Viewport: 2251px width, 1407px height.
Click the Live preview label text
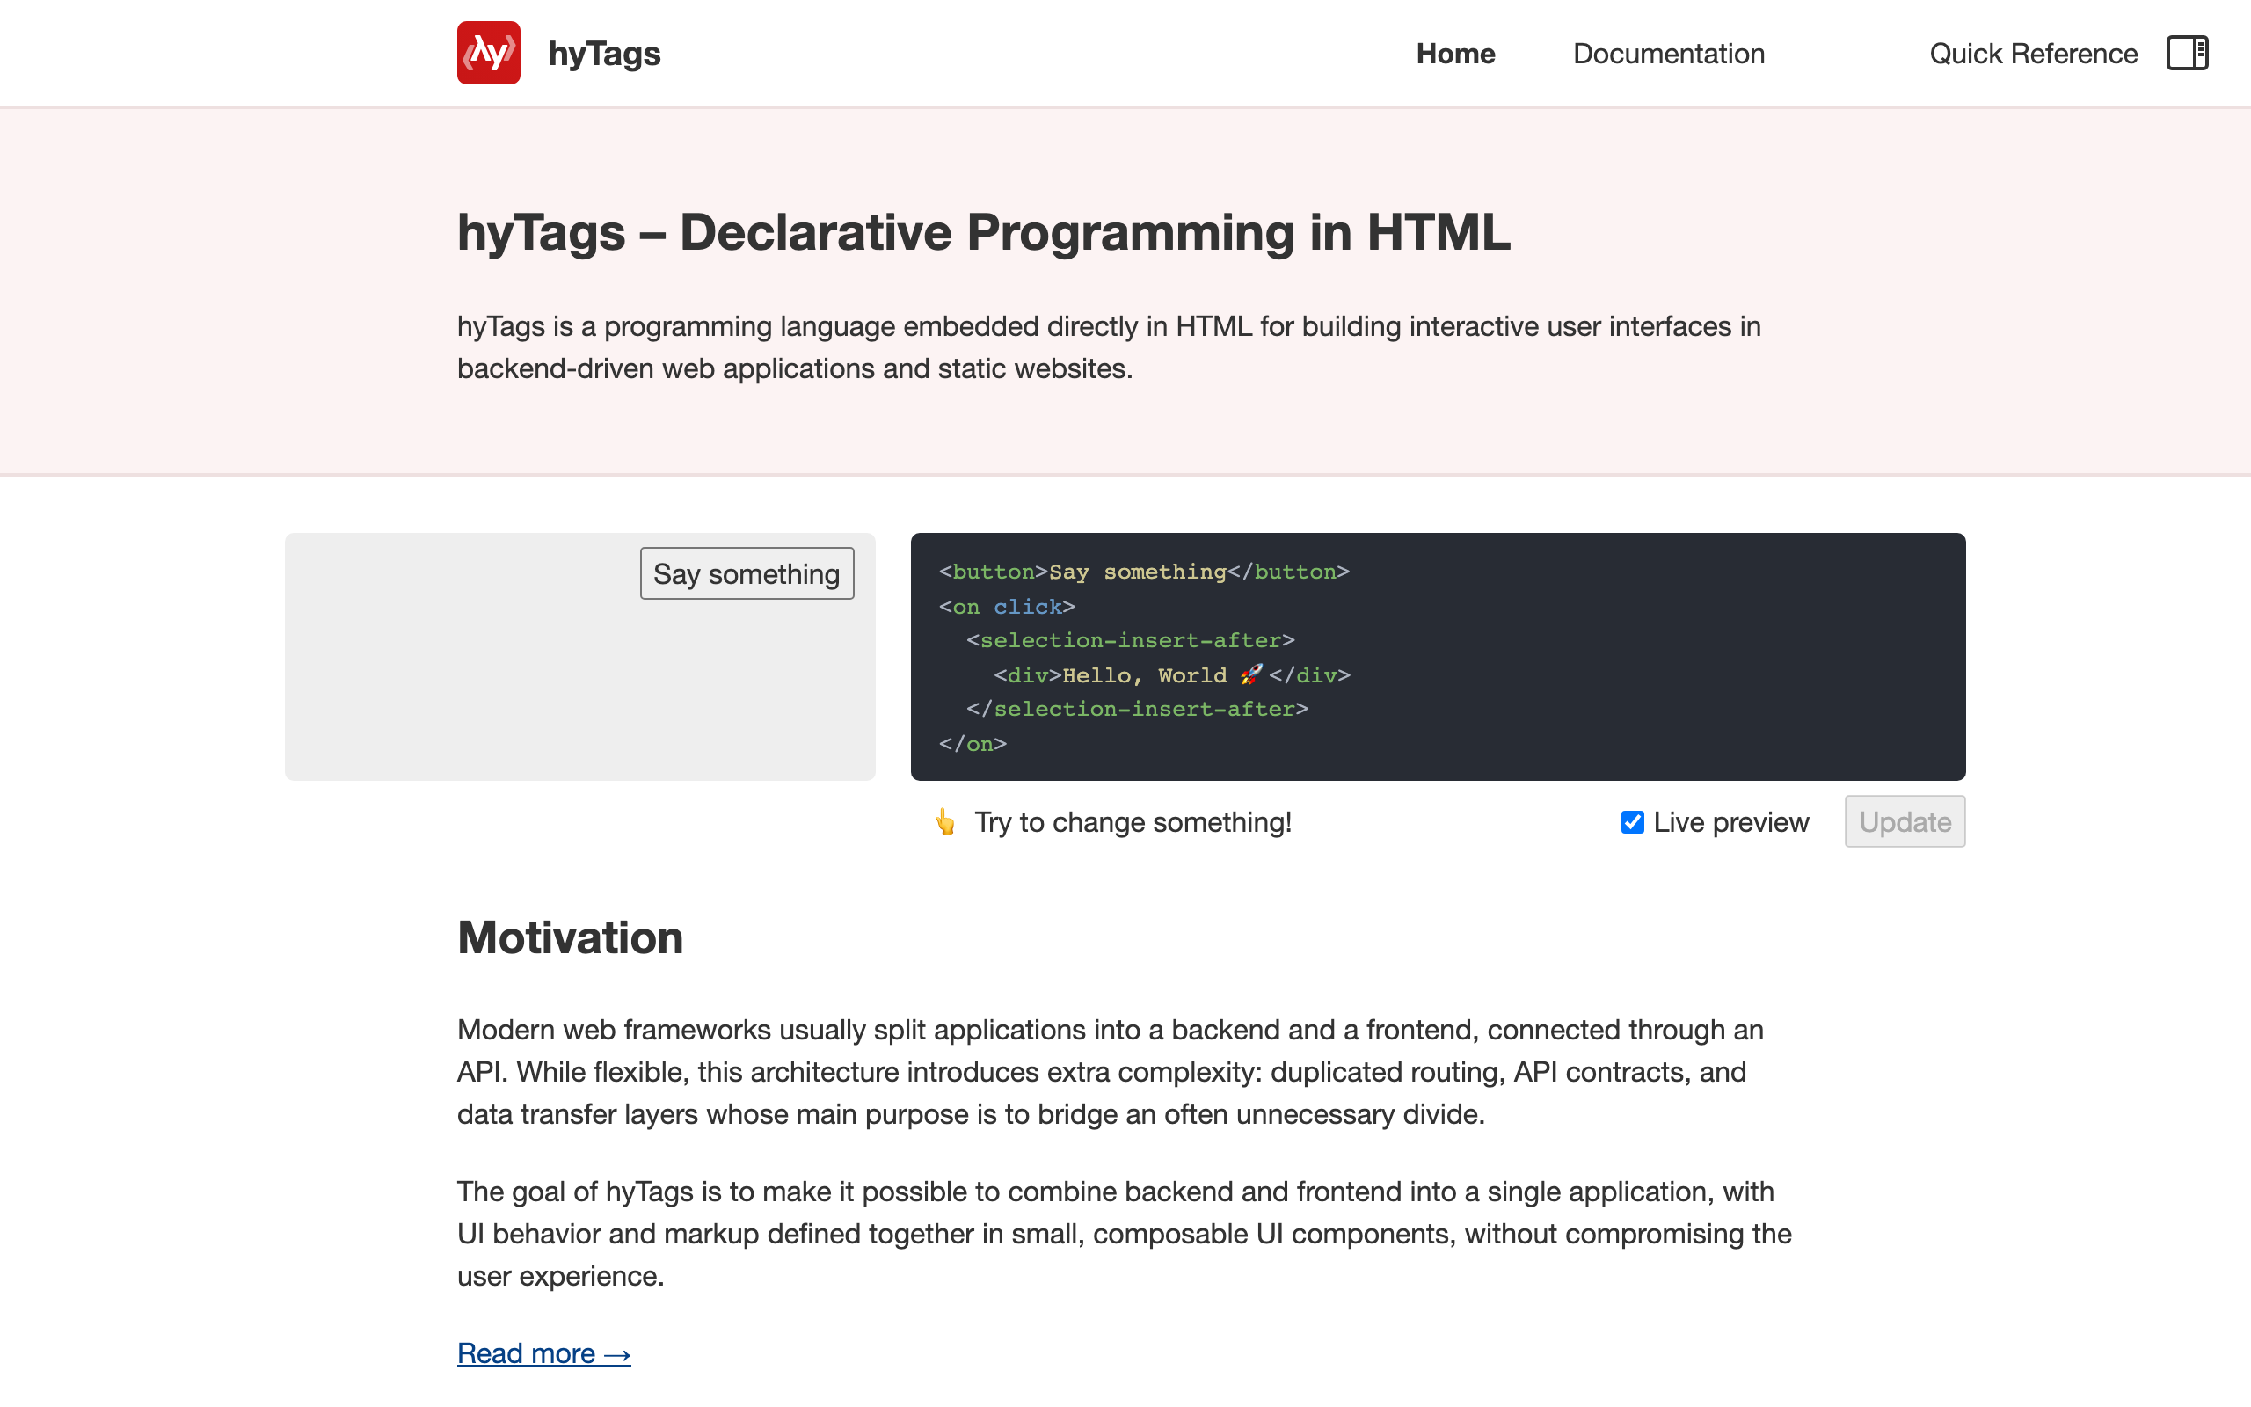(x=1731, y=821)
